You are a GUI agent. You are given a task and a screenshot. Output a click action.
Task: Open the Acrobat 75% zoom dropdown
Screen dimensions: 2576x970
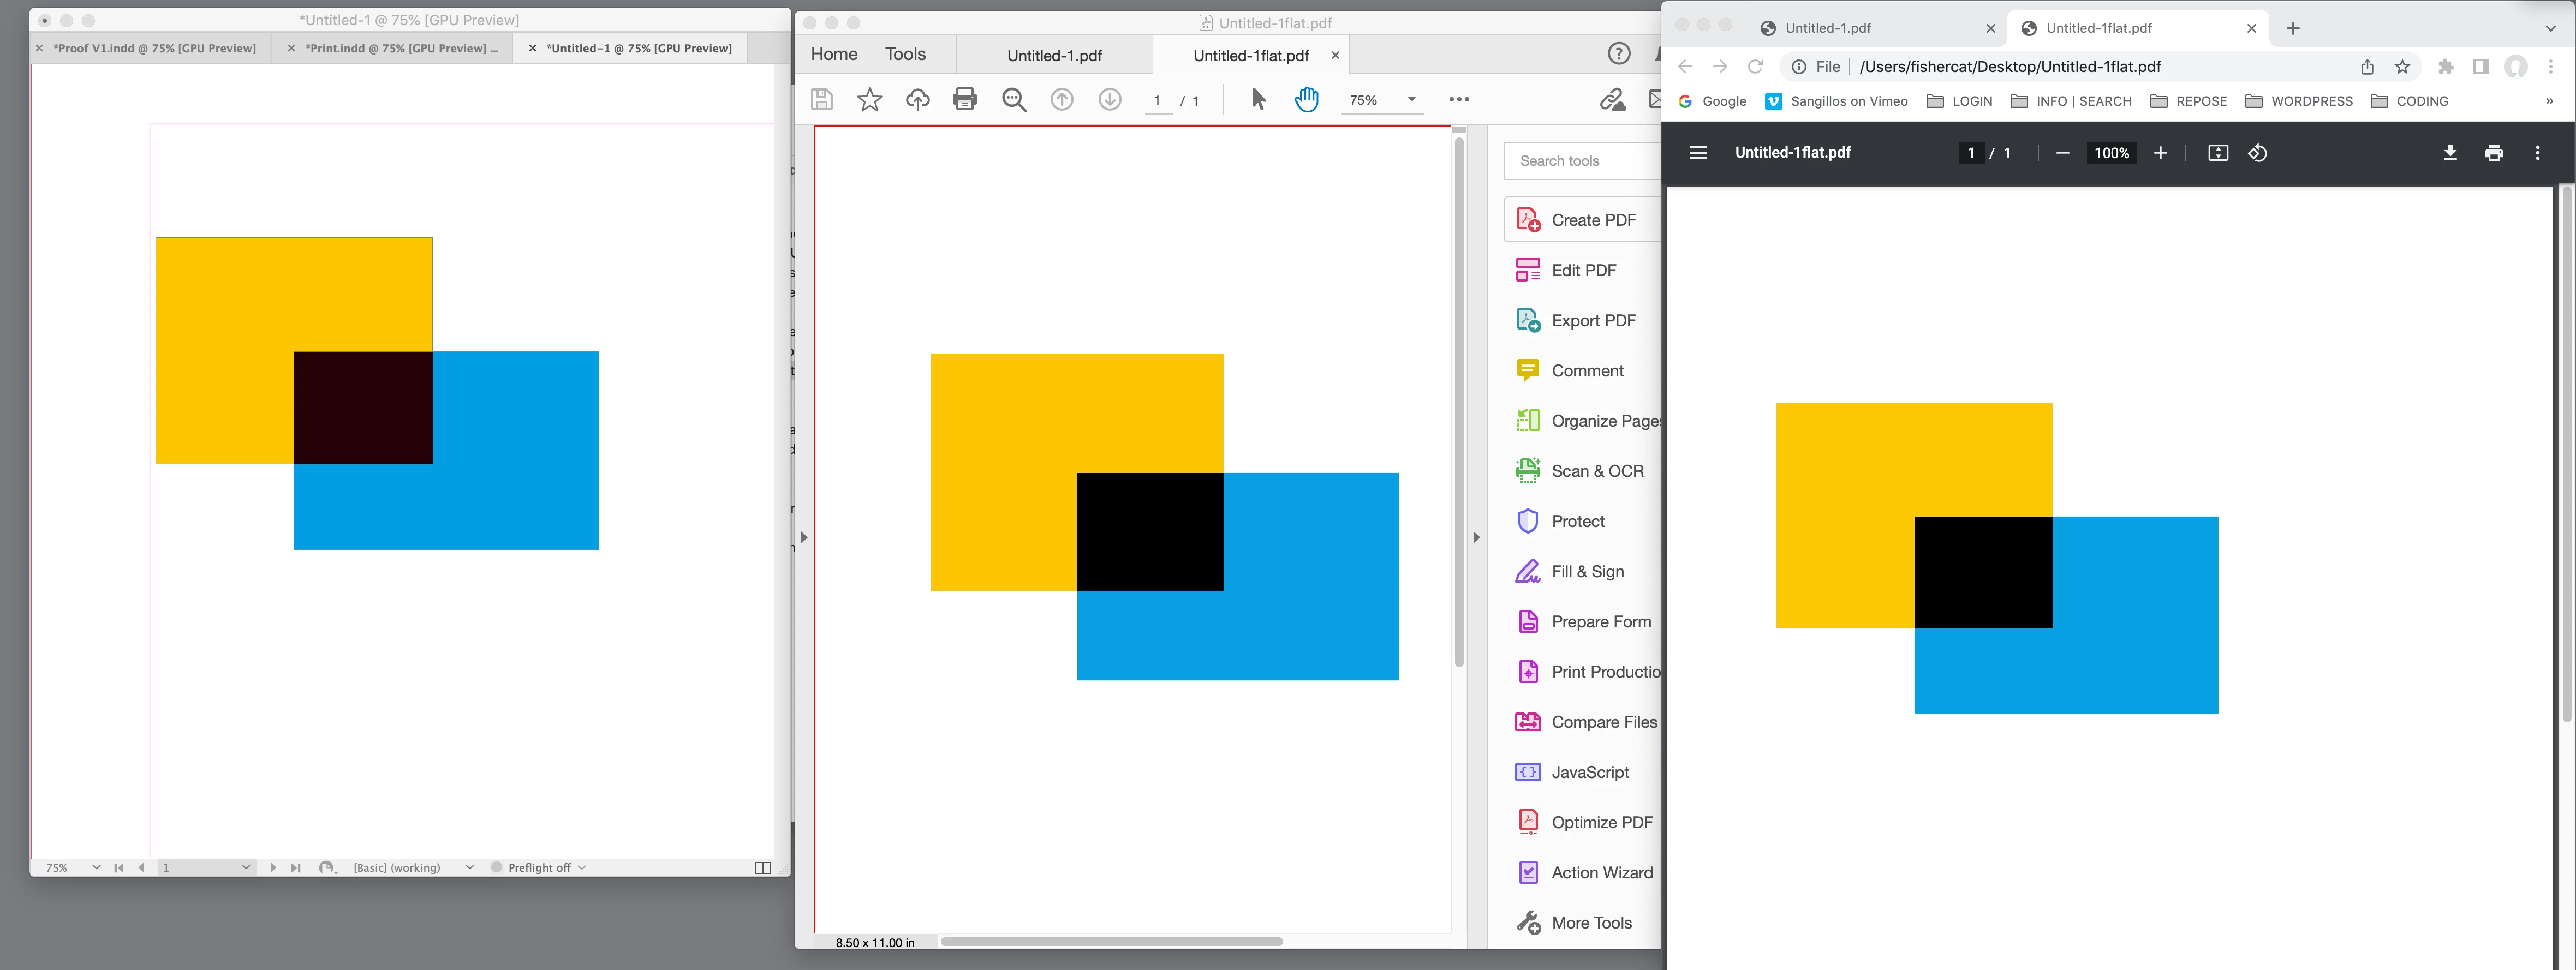(x=1411, y=99)
